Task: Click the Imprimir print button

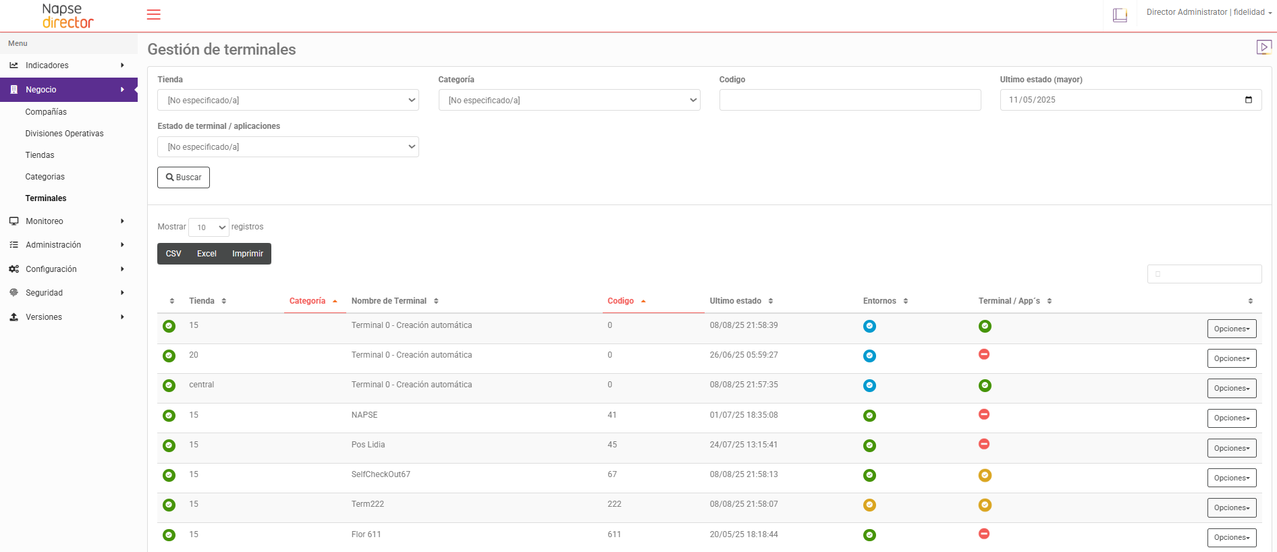Action: coord(248,254)
